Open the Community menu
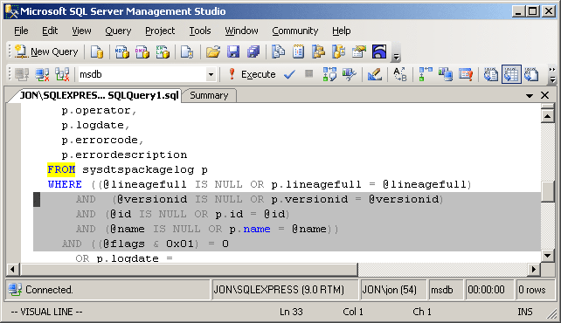 pyautogui.click(x=295, y=31)
